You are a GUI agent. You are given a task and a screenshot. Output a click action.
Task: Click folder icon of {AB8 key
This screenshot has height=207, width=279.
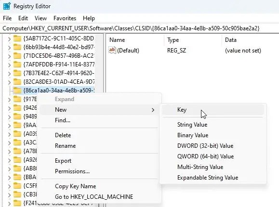click(17, 168)
